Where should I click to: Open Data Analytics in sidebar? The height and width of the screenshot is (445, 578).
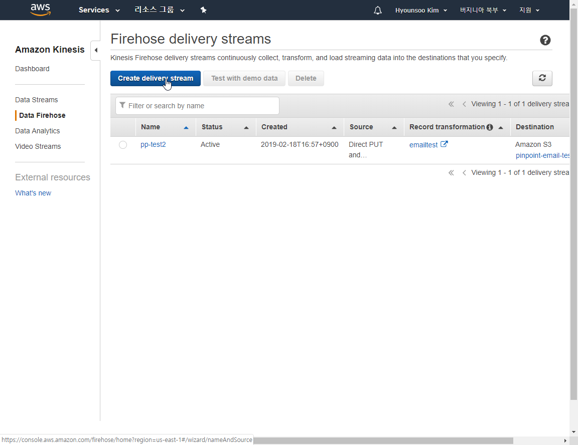coord(37,131)
